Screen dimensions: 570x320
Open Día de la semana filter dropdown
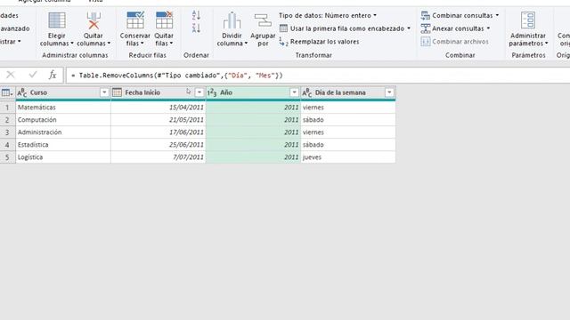[x=389, y=92]
